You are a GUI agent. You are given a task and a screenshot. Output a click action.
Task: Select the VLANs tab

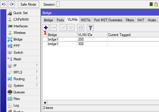tap(73, 20)
